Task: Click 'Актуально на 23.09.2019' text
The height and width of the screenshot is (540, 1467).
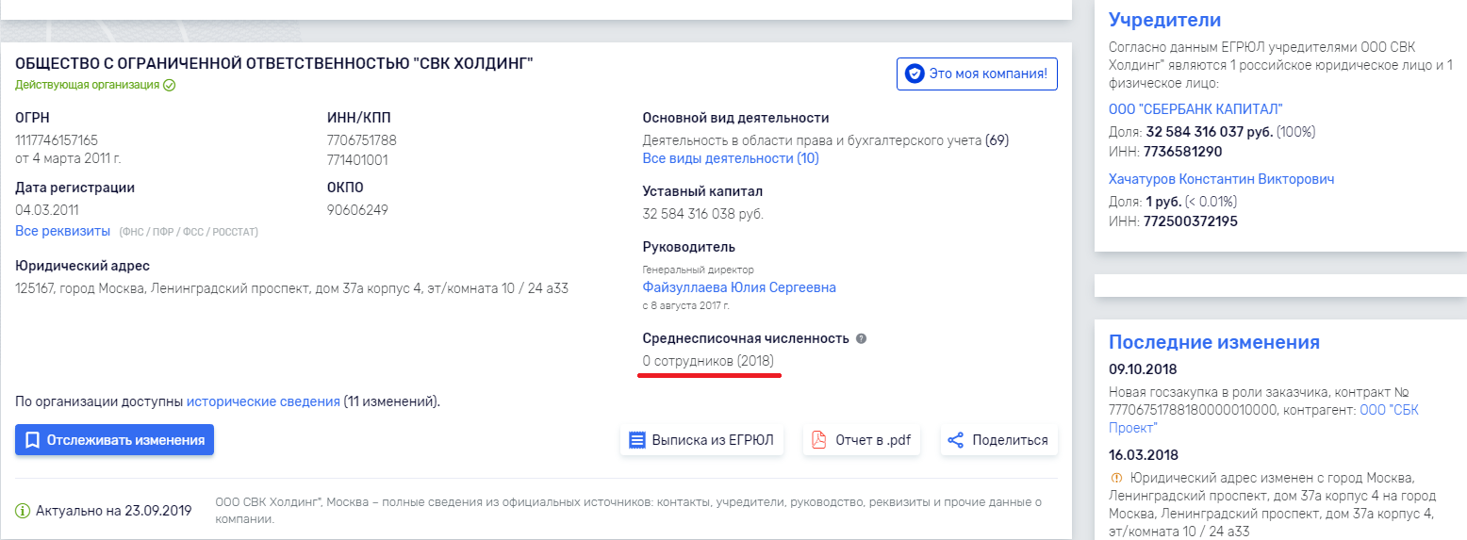Action: pos(113,511)
